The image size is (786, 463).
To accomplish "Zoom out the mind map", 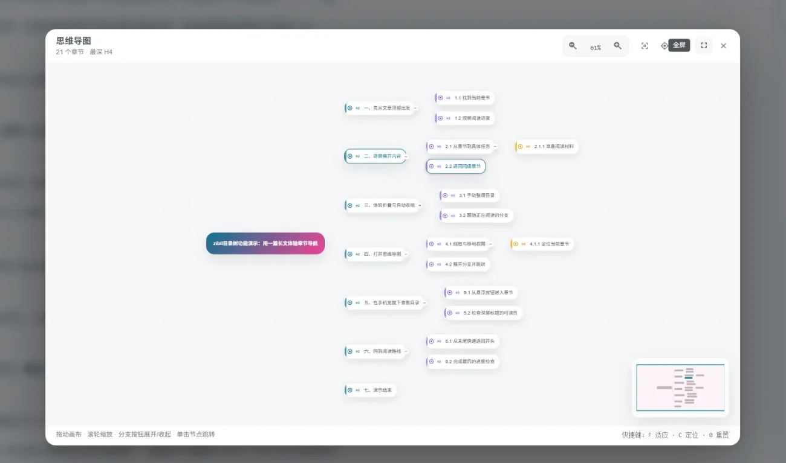I will click(x=573, y=46).
